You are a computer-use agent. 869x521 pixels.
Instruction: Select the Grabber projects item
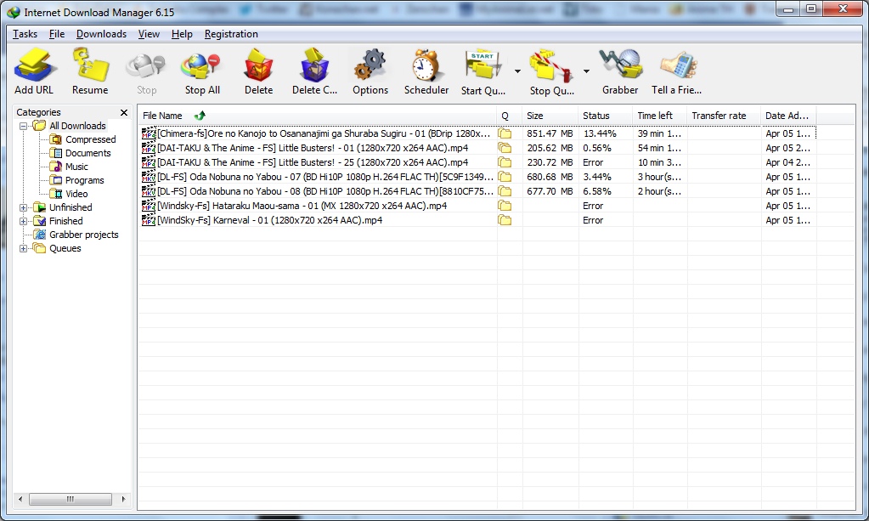click(84, 235)
